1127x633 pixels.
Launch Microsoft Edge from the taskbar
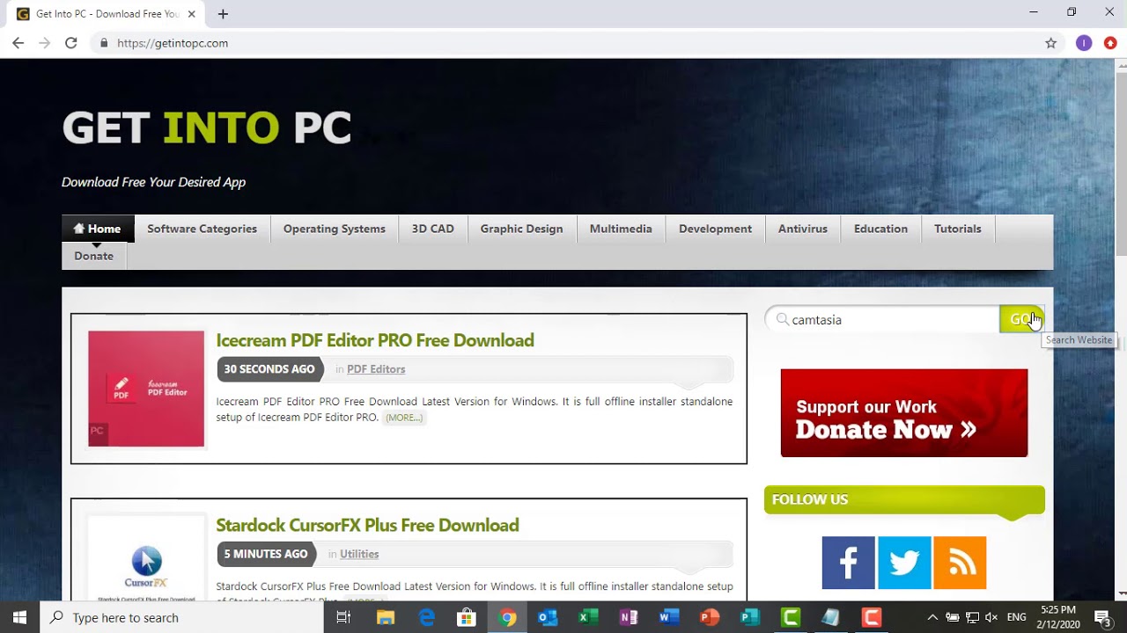[426, 617]
